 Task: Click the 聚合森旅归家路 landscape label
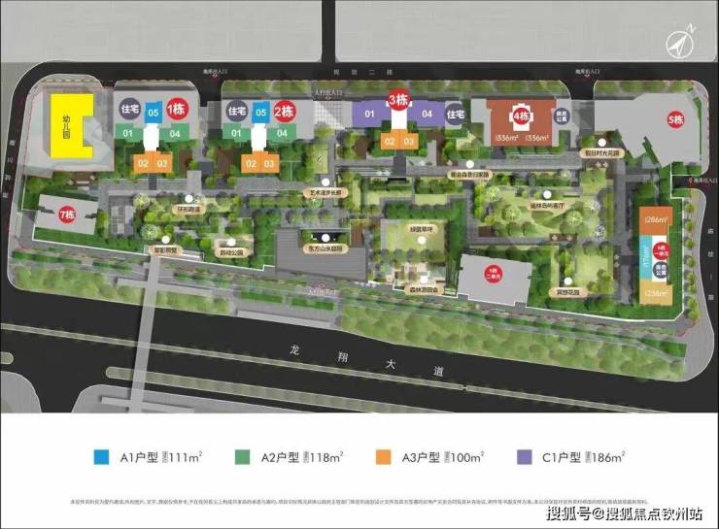pyautogui.click(x=469, y=175)
